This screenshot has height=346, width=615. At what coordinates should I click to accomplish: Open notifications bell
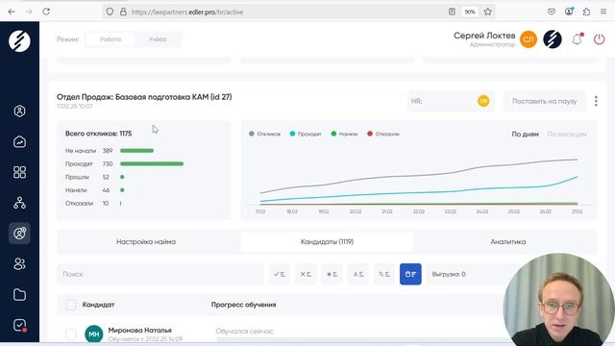tap(577, 39)
